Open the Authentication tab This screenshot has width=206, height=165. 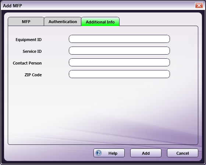point(63,22)
